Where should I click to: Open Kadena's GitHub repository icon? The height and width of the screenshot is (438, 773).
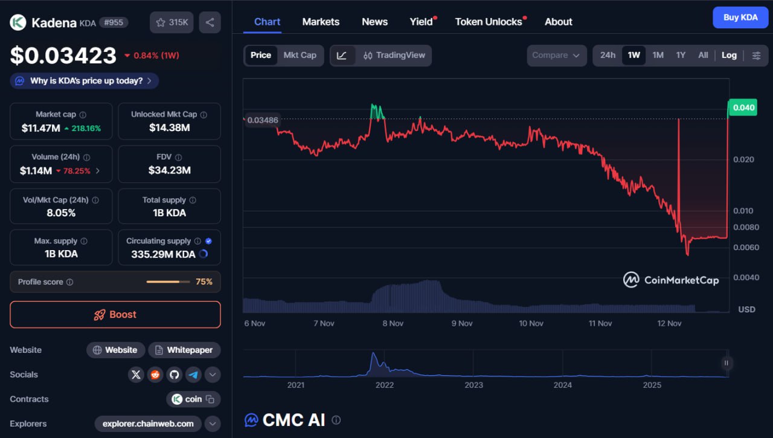[x=175, y=375]
